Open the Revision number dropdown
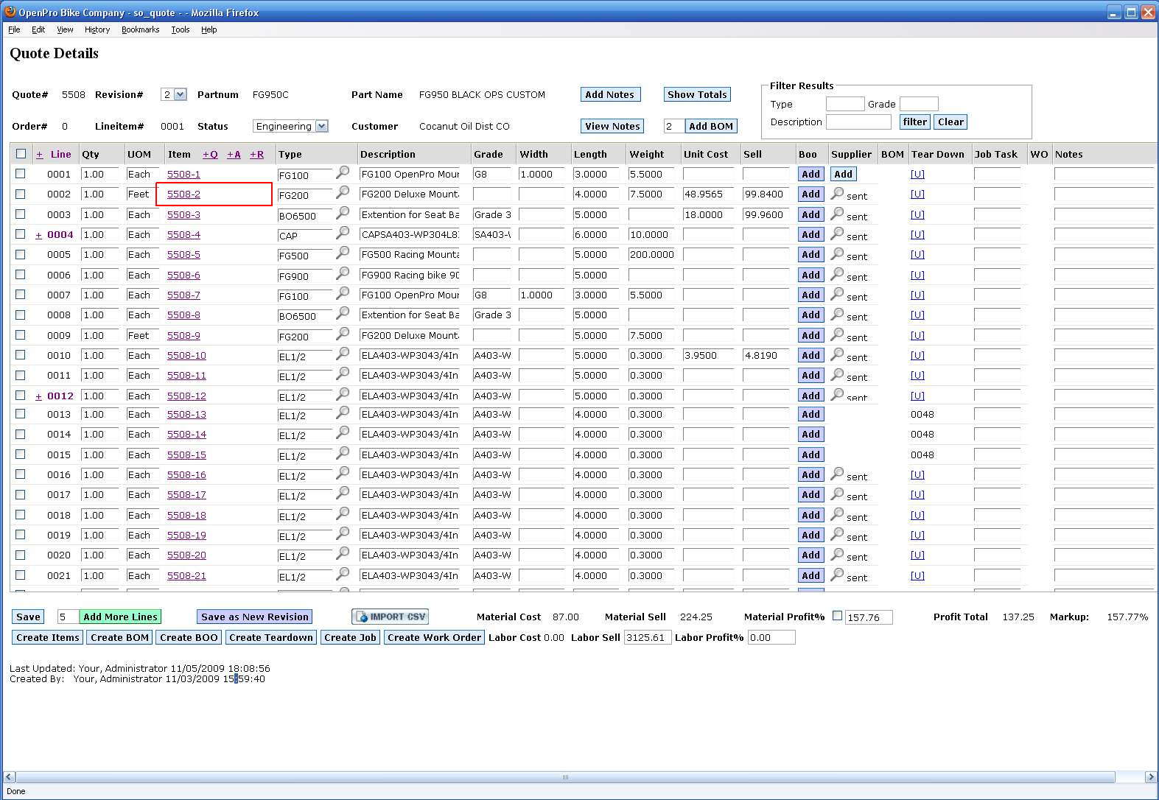The width and height of the screenshot is (1159, 800). (x=174, y=94)
